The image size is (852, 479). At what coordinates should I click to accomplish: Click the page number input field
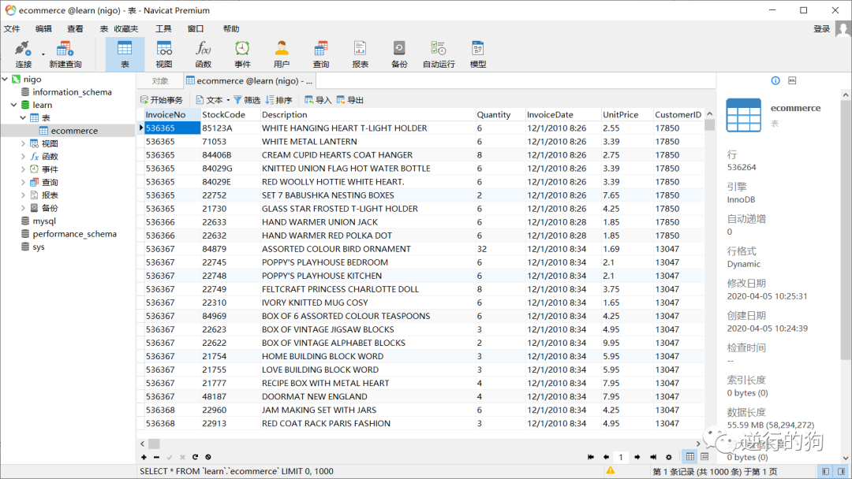click(621, 457)
